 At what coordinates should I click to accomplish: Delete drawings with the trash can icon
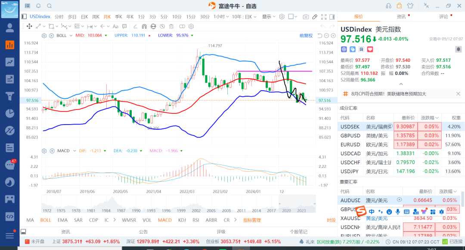(x=171, y=26)
